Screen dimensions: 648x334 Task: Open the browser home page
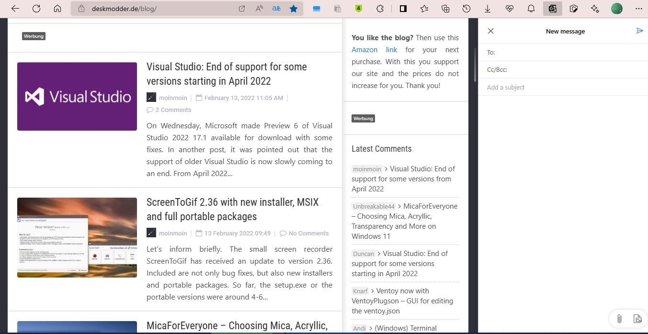tap(57, 9)
